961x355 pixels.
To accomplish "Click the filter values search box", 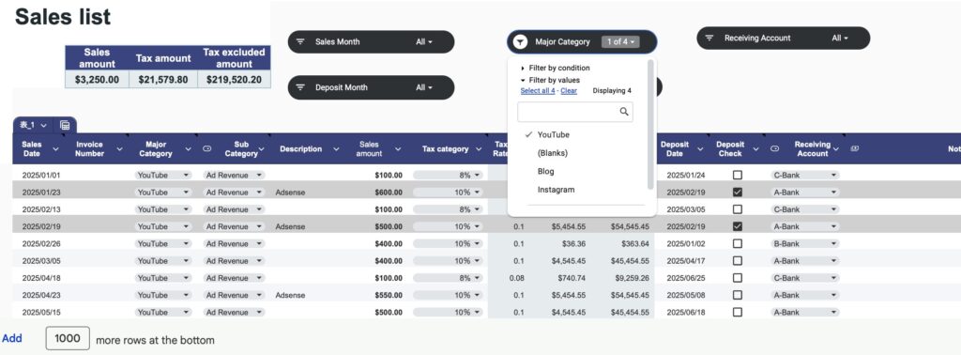I will point(575,112).
